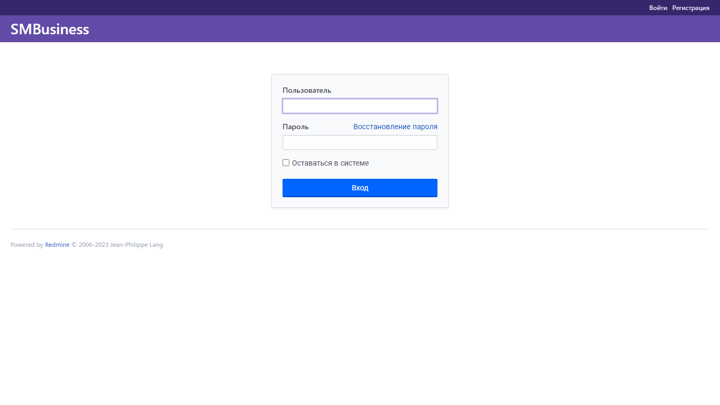Open the Восстановление пароля link

click(x=395, y=127)
